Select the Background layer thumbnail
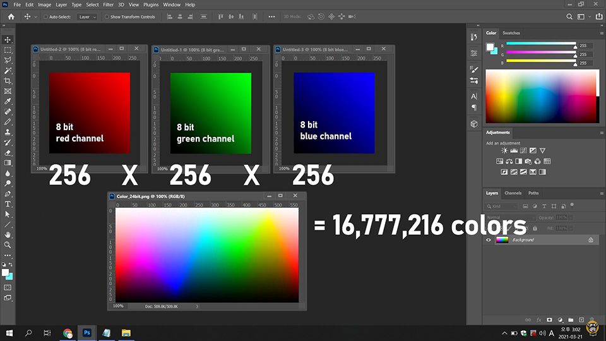 tap(502, 240)
